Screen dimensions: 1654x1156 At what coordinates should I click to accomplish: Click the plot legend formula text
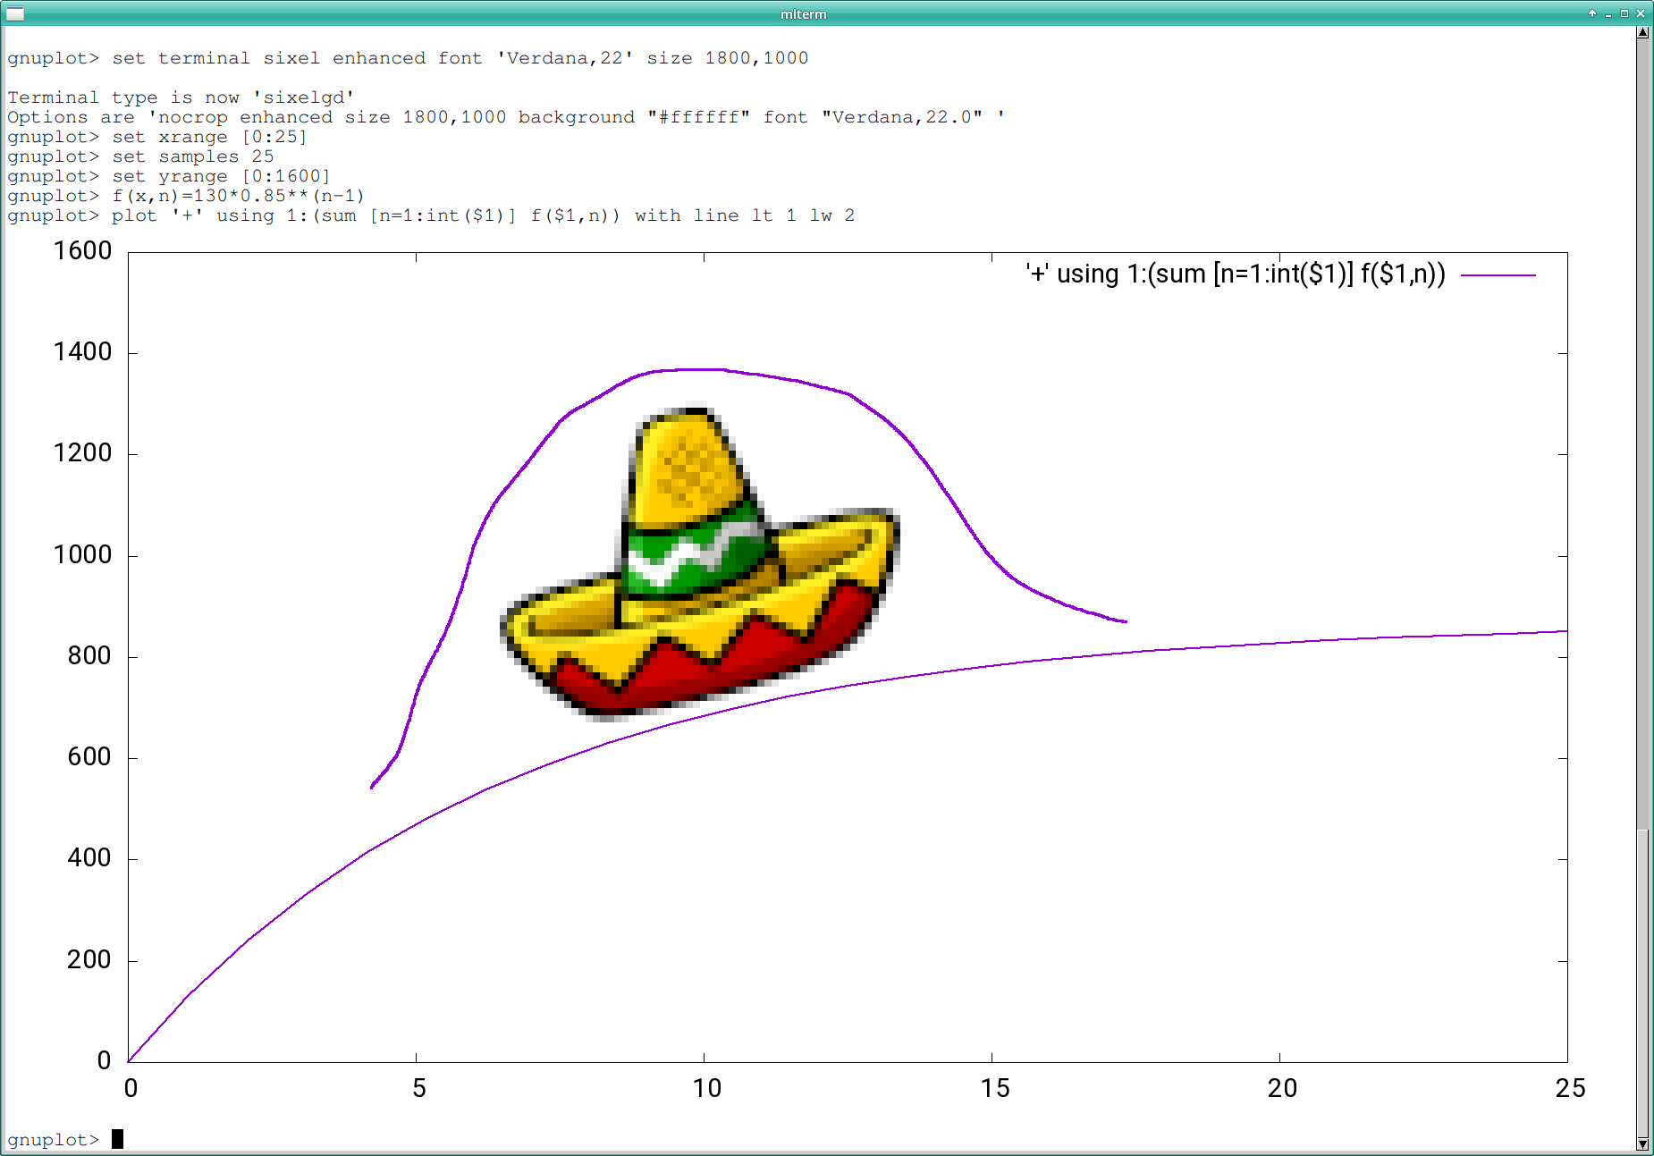coord(1235,274)
